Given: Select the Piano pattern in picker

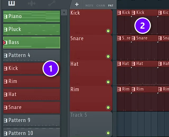Looking at the screenshot, I should (x=32, y=16).
